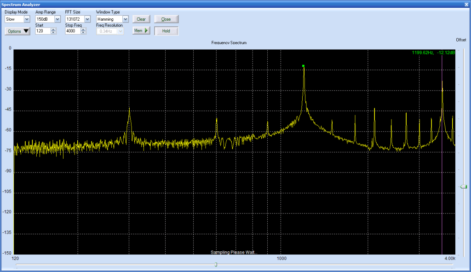Open the Options menu button

[x=17, y=31]
